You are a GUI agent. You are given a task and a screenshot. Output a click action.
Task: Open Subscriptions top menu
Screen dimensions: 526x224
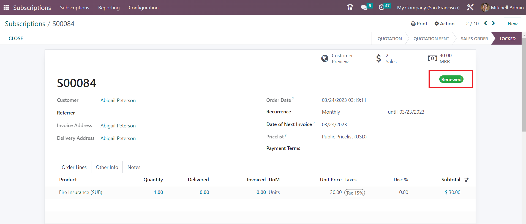coord(75,8)
